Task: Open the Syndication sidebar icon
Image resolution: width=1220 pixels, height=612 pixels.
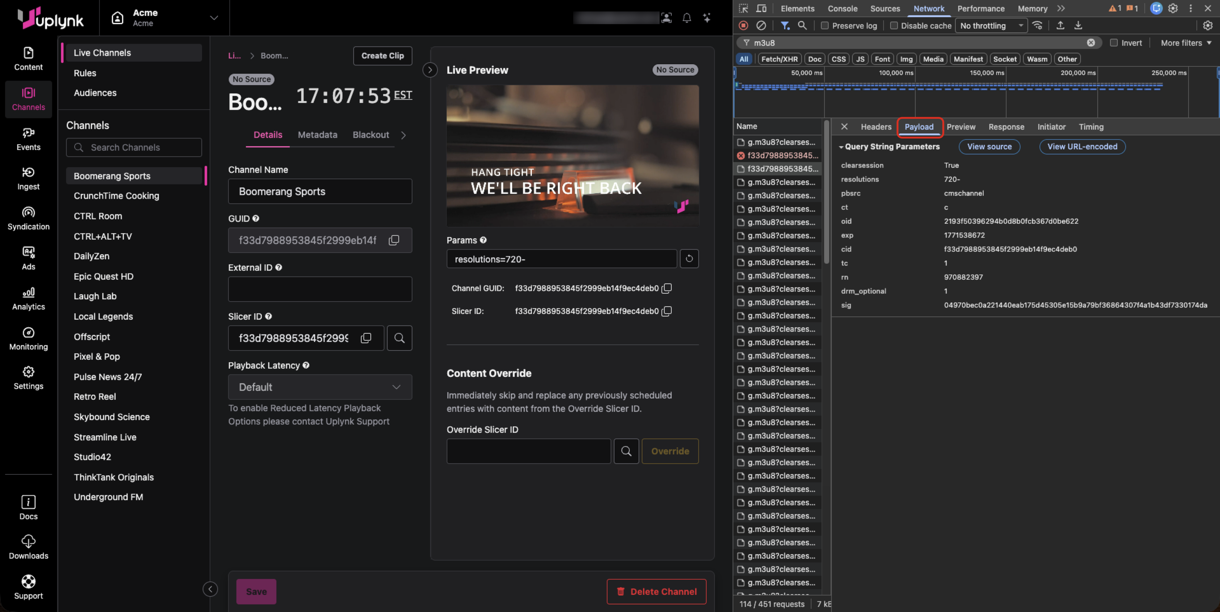Action: tap(28, 218)
